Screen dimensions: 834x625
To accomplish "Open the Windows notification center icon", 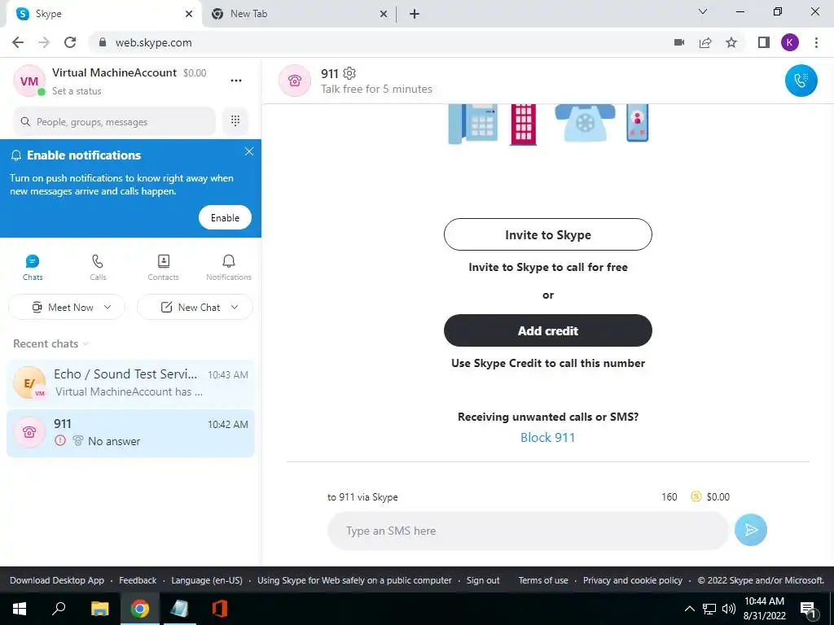I will [809, 609].
